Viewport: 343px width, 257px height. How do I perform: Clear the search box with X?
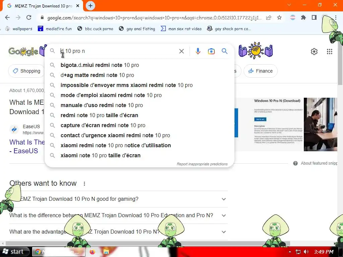tap(181, 51)
